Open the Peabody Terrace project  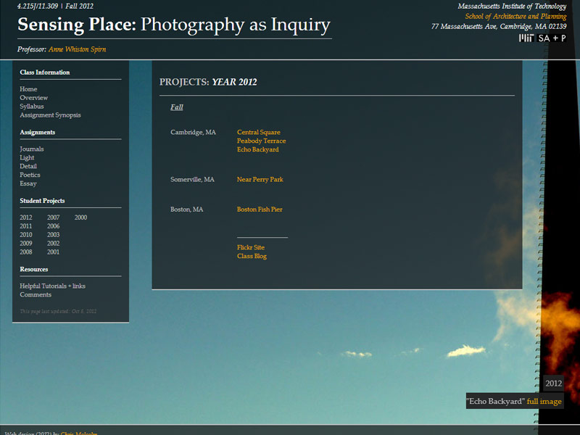[261, 141]
